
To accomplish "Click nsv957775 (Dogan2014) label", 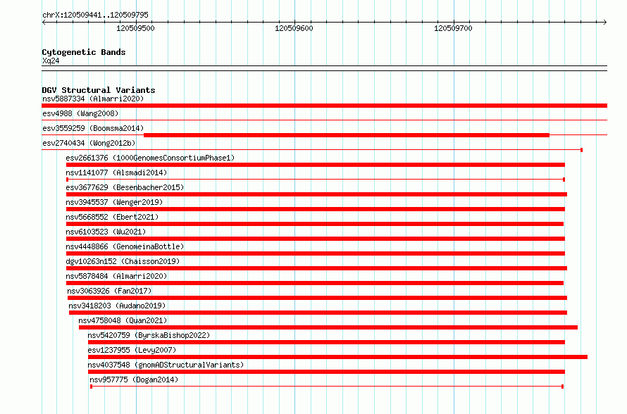I will coord(134,379).
